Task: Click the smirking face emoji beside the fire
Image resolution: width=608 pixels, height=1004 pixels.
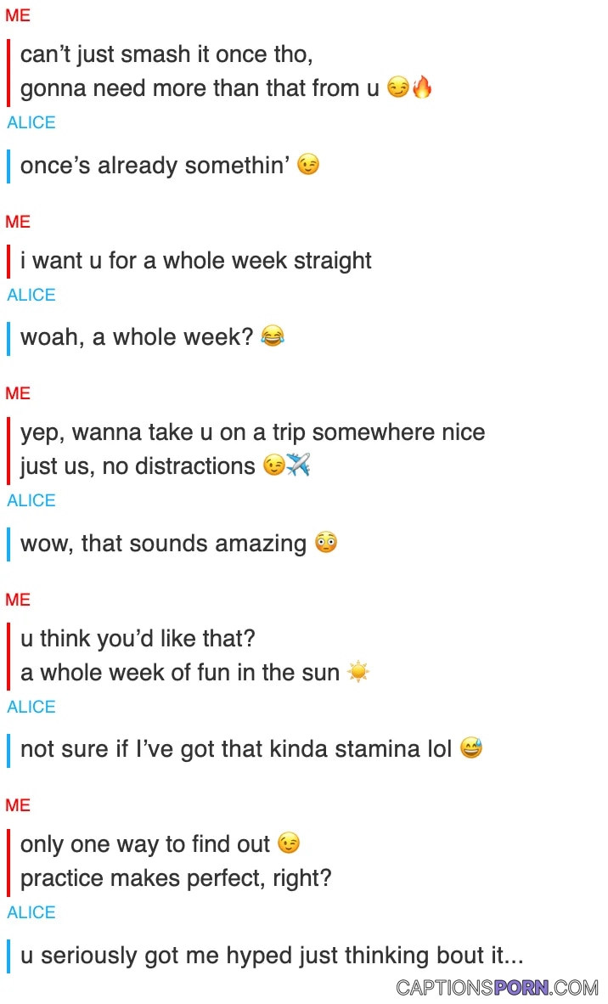Action: (398, 87)
